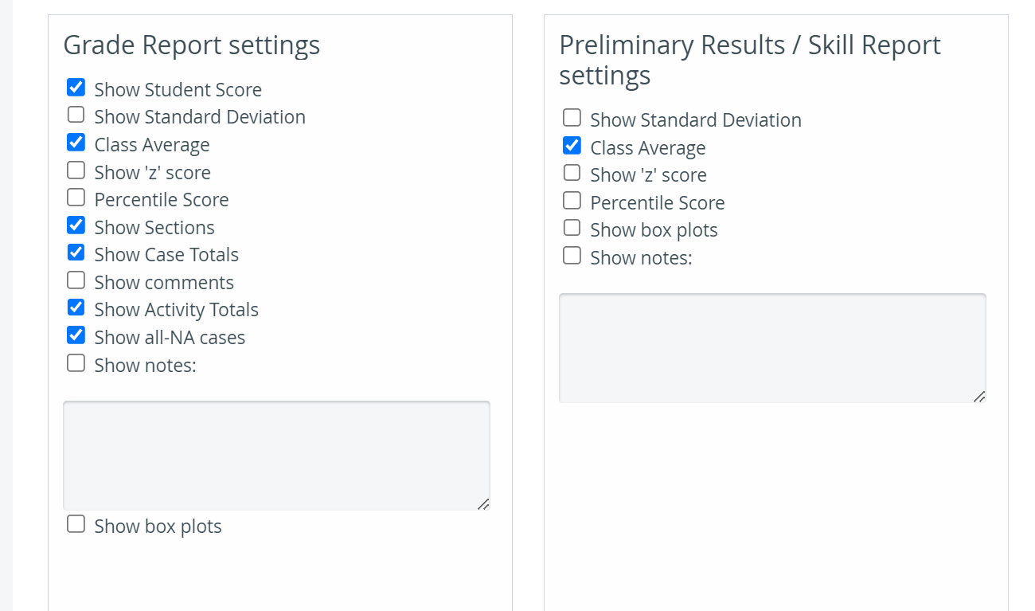Viewport: 1035px width, 611px height.
Task: Click the Skill Report notes text area
Action: pos(772,348)
